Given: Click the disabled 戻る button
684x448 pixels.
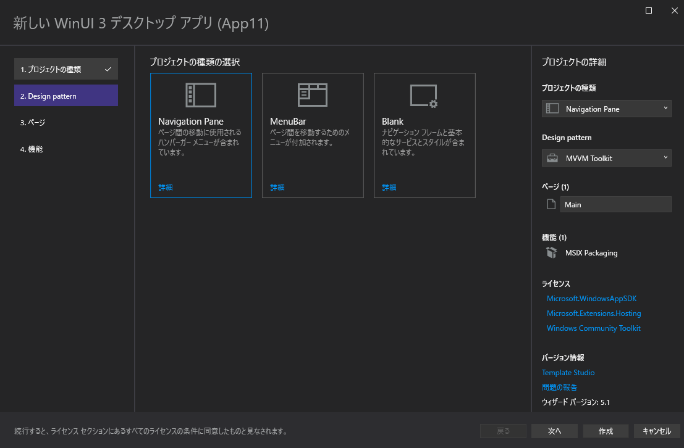Looking at the screenshot, I should pyautogui.click(x=503, y=431).
